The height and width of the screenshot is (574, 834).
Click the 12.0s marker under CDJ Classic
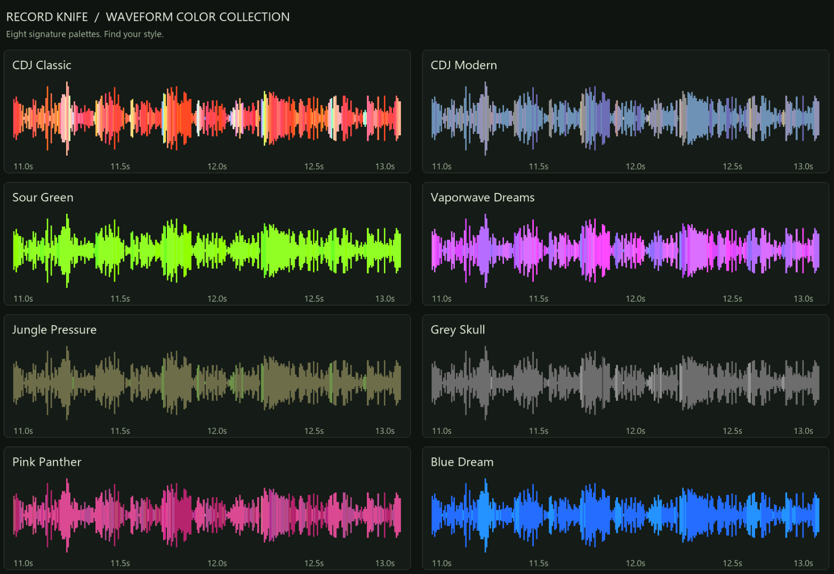(x=217, y=166)
